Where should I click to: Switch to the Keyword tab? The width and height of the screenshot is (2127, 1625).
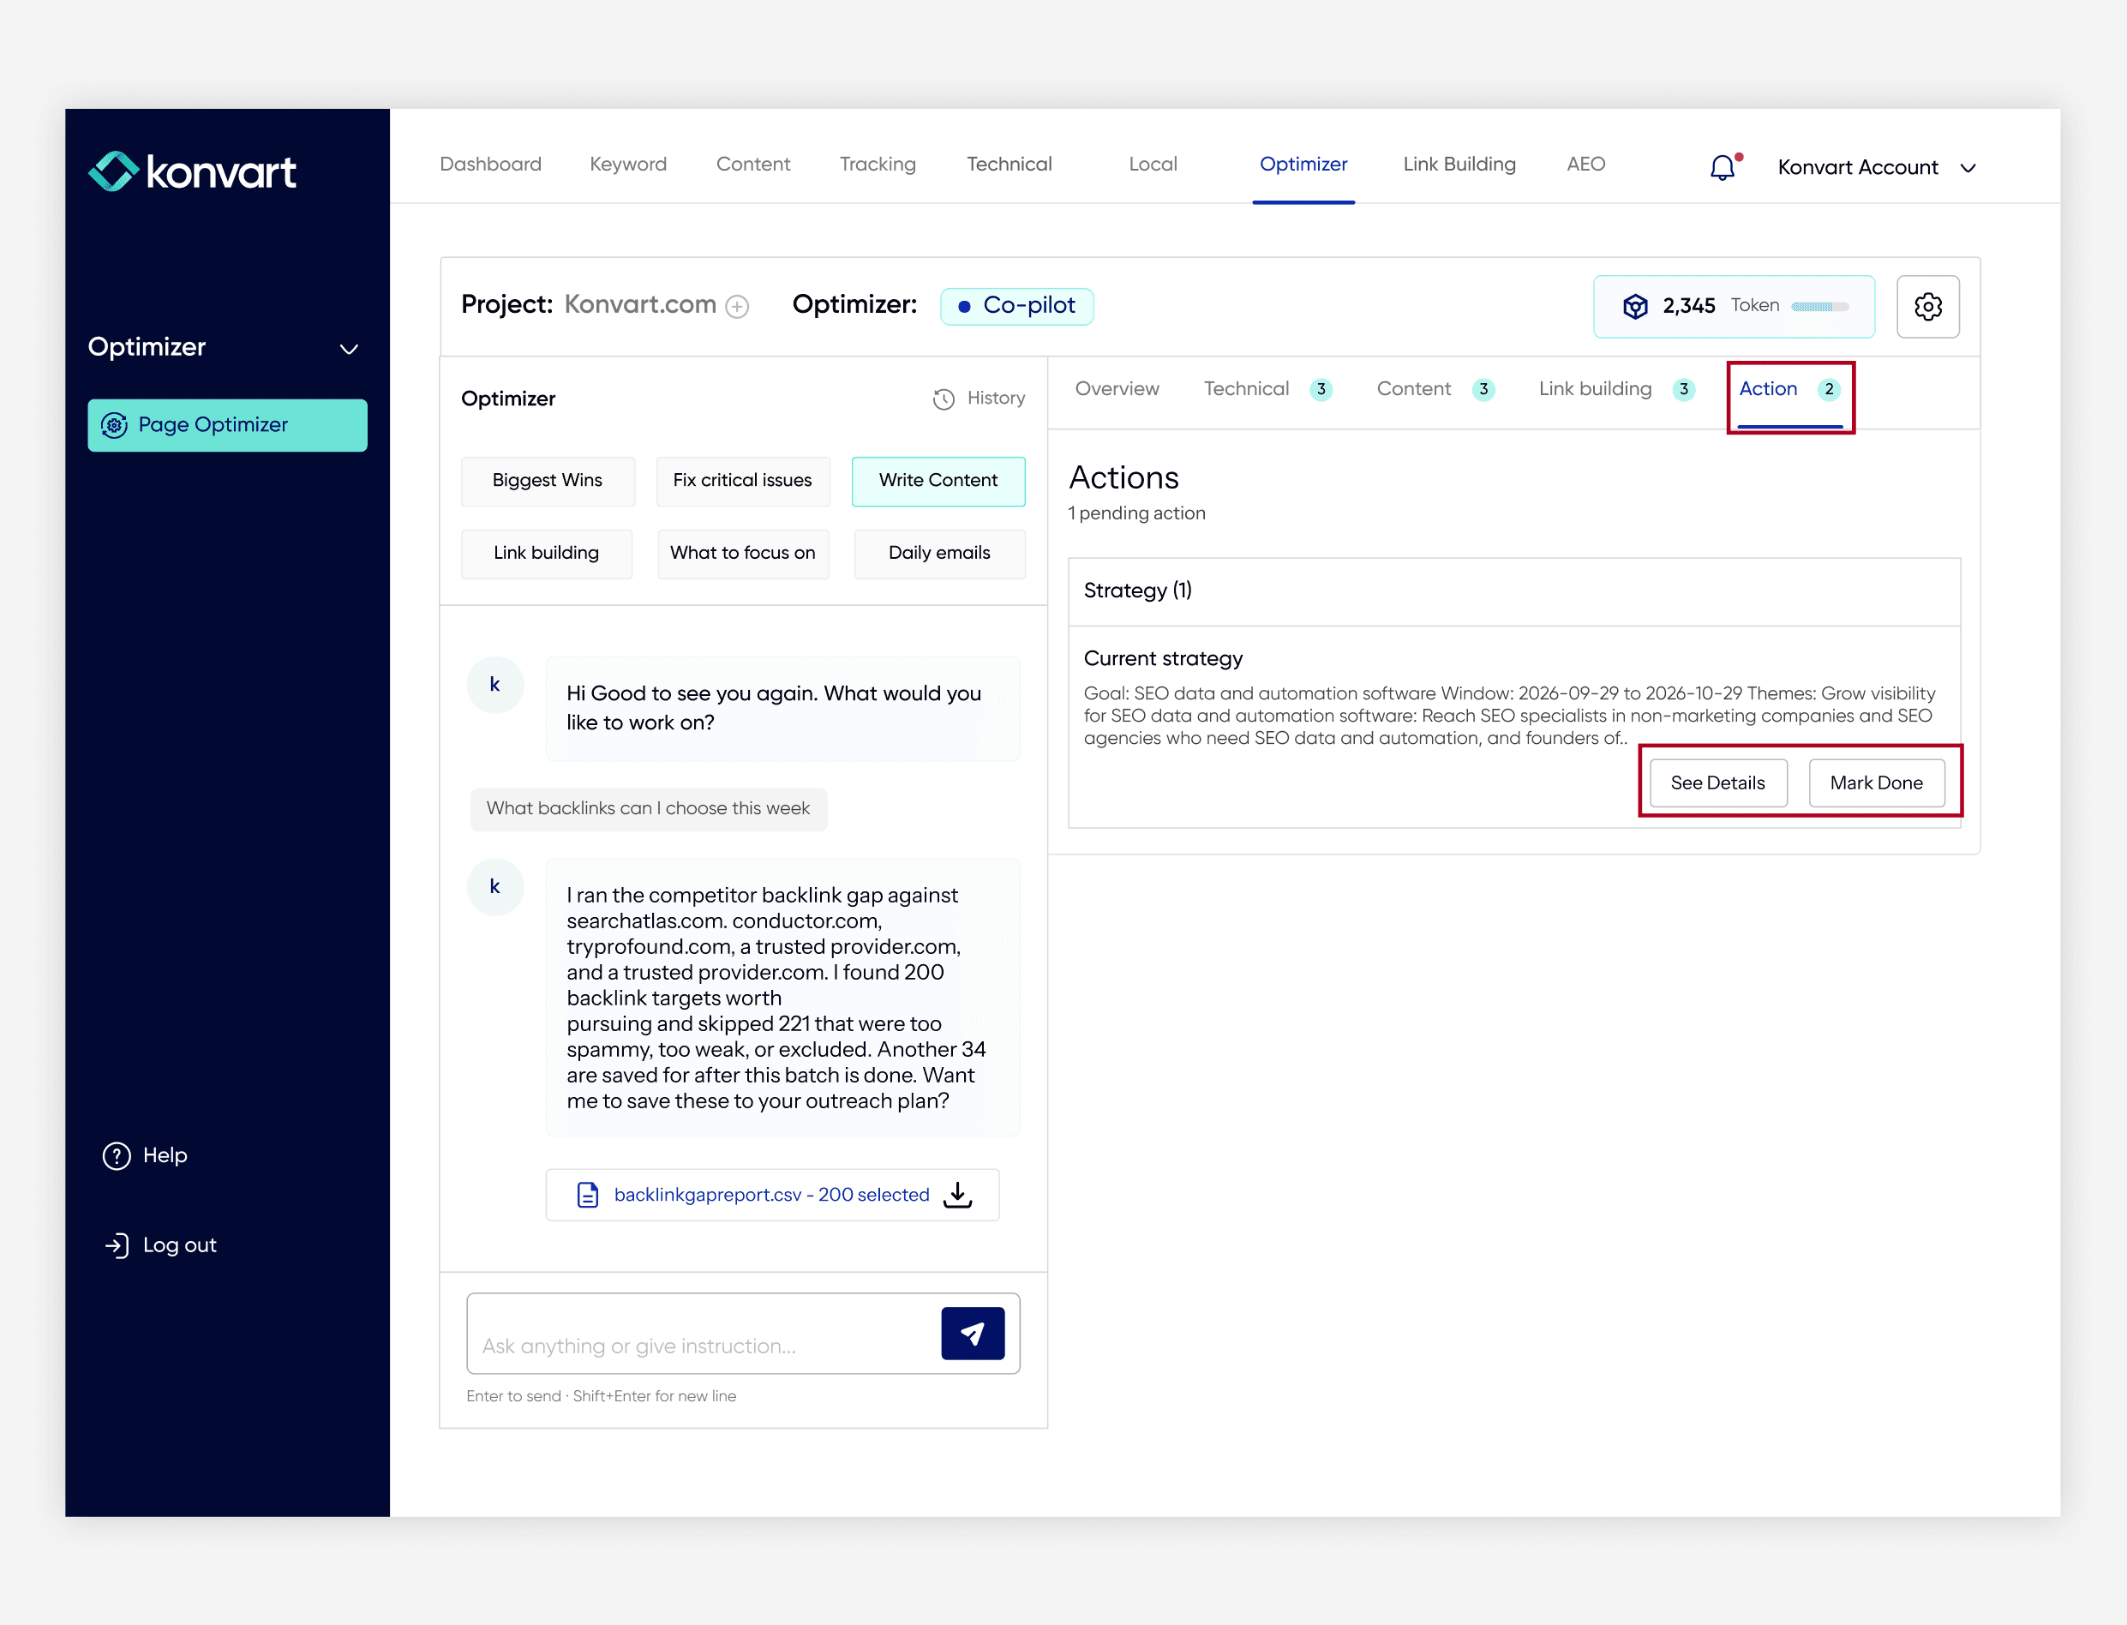628,164
